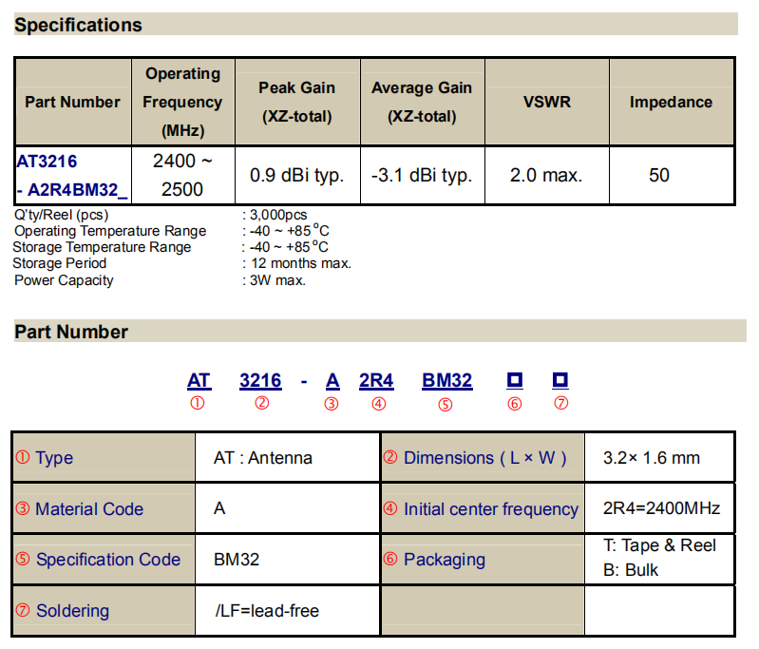
Task: Click the 'Soldering' label
Action: coord(72,611)
